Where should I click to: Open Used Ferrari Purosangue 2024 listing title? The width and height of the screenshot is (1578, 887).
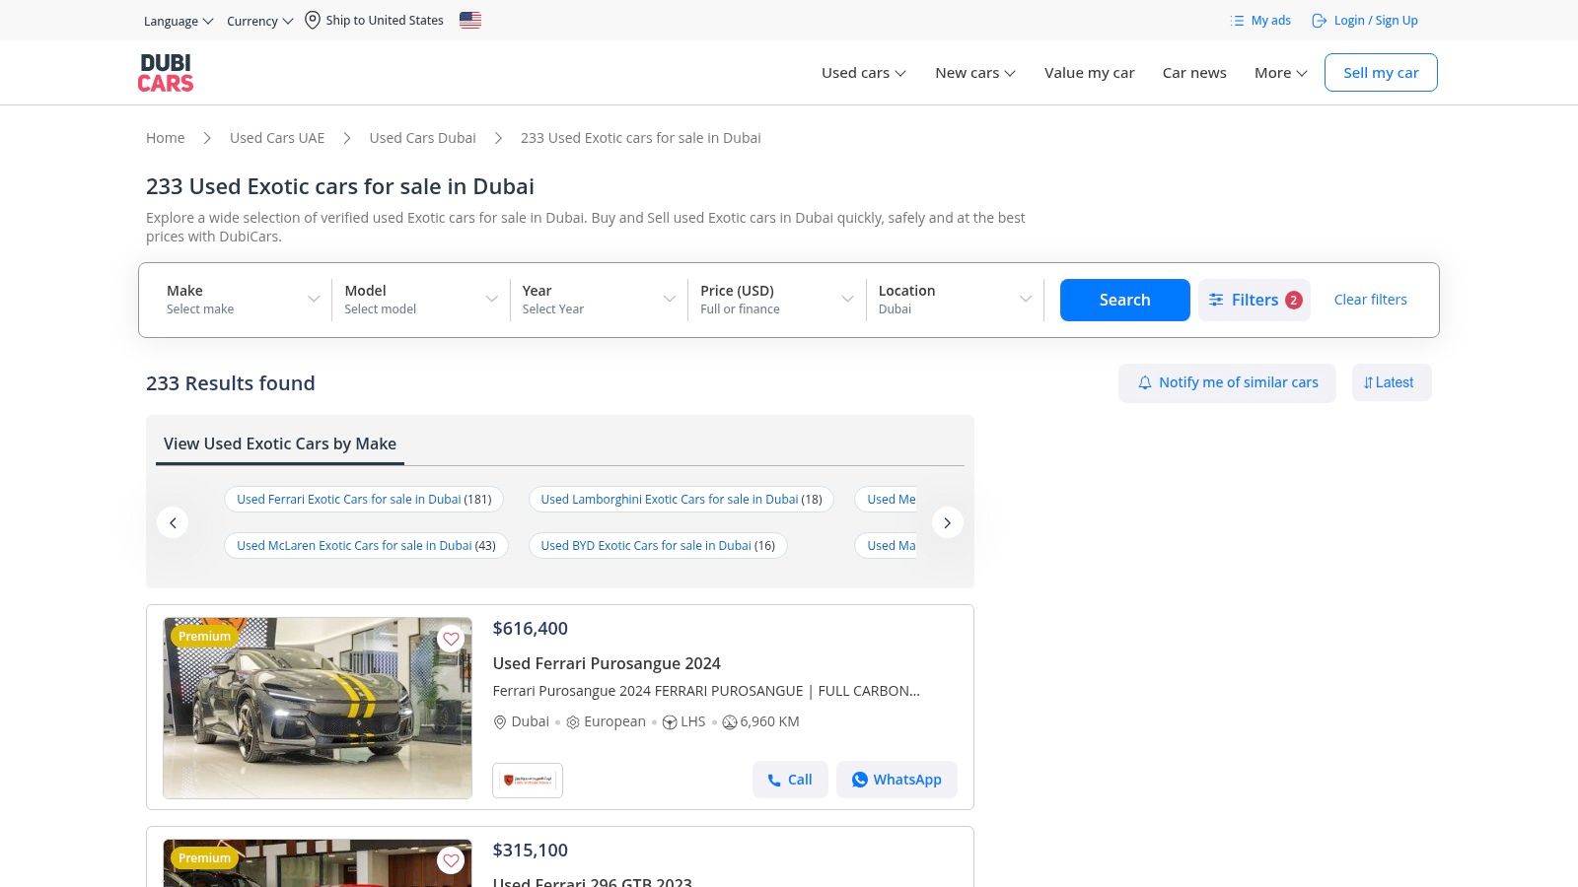coord(607,663)
